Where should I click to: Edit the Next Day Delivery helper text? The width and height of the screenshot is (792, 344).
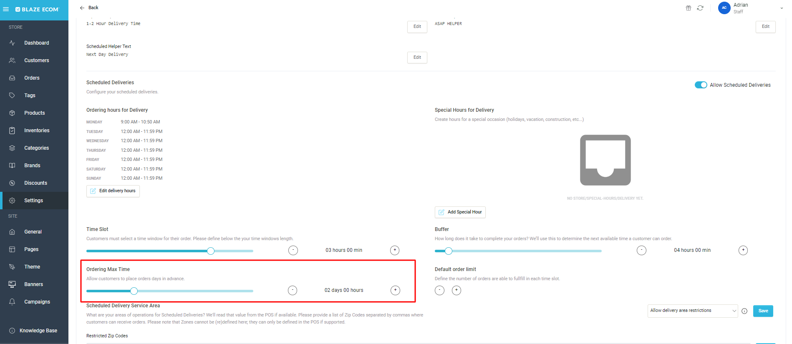(x=417, y=58)
